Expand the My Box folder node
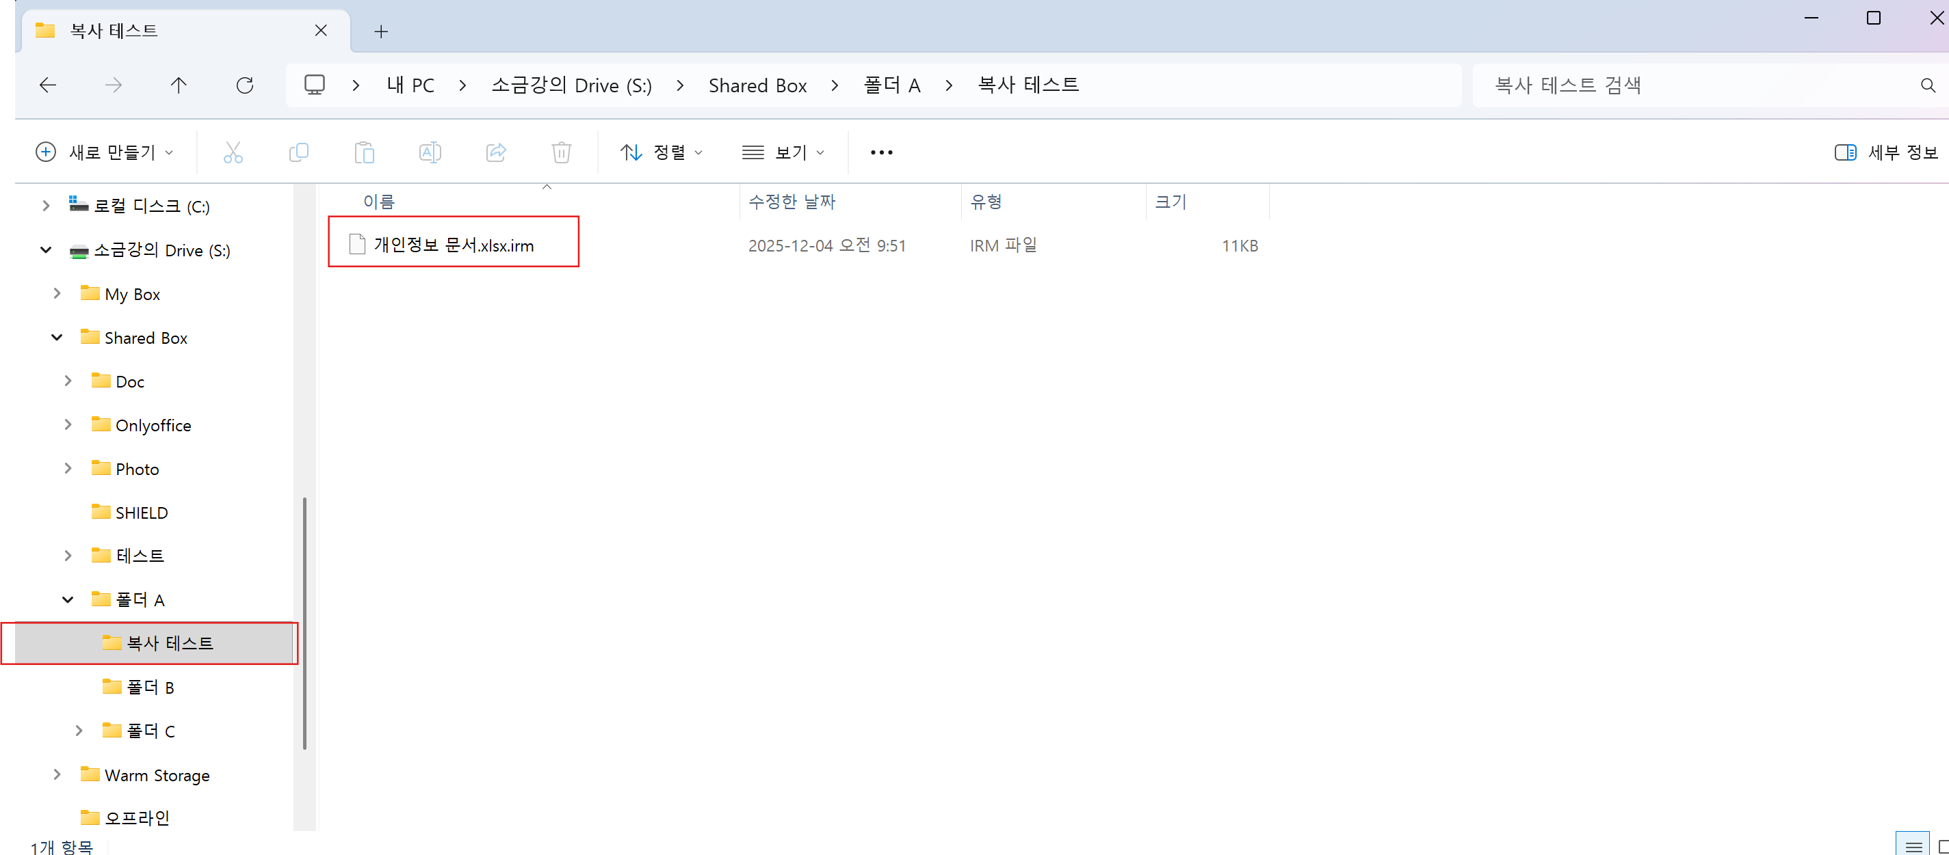The image size is (1949, 855). [57, 293]
